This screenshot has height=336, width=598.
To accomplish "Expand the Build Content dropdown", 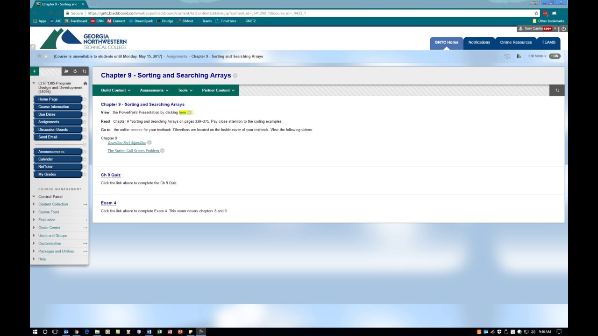I will [116, 90].
